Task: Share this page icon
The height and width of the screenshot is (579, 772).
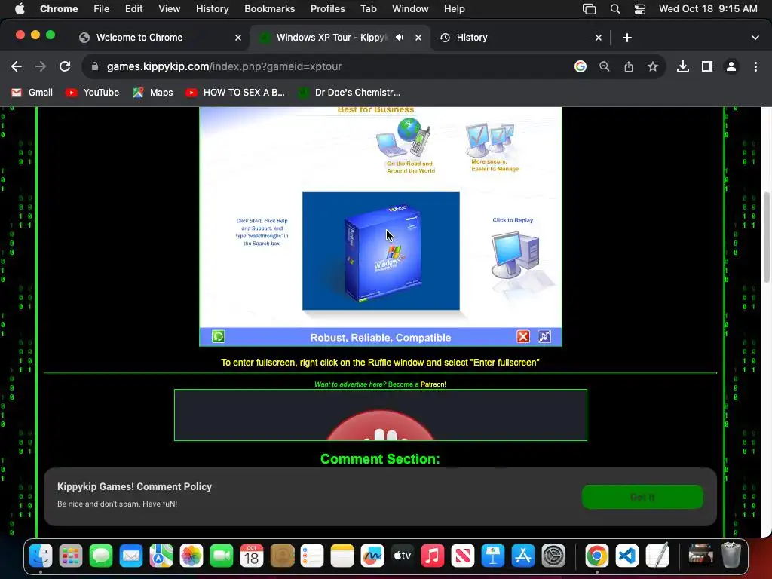Action: click(x=629, y=66)
